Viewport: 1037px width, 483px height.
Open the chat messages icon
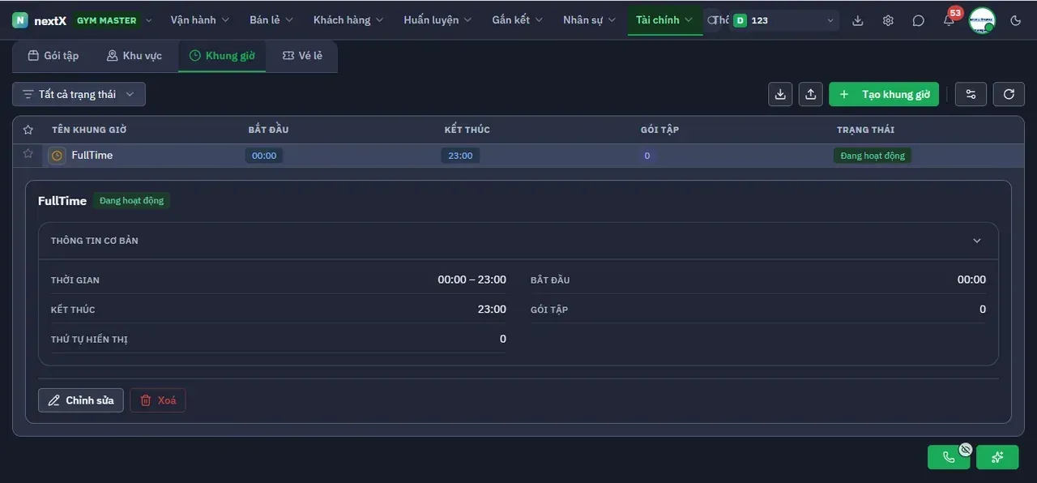(918, 20)
